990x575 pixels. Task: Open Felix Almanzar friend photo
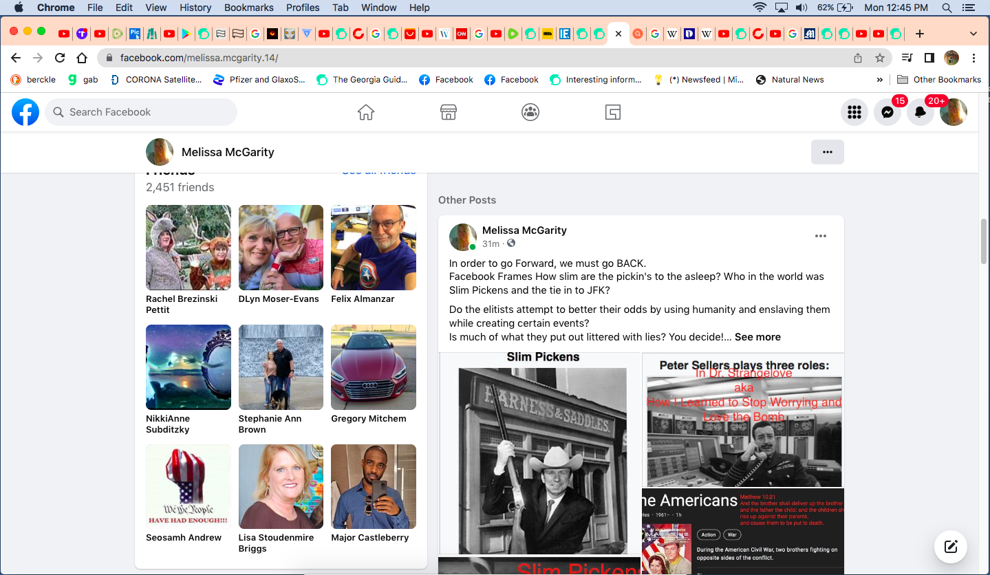click(x=374, y=248)
